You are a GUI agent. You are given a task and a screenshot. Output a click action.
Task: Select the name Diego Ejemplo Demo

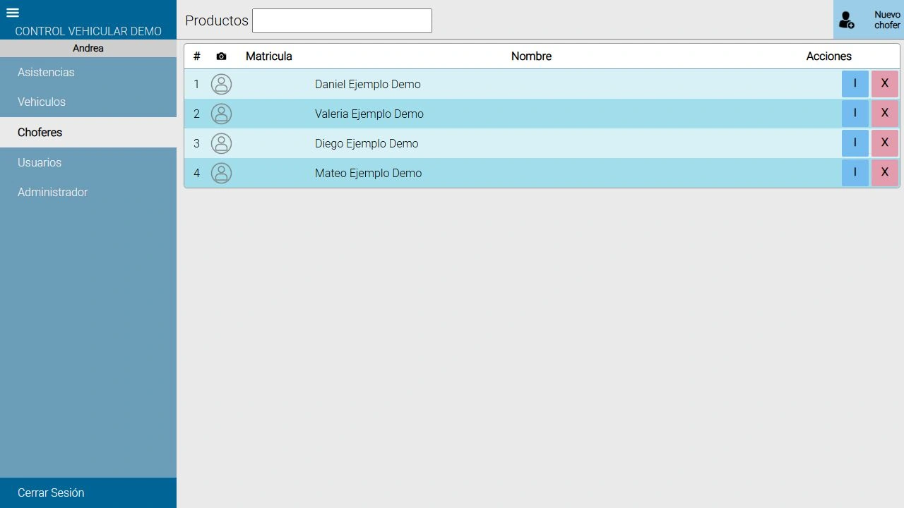point(367,143)
